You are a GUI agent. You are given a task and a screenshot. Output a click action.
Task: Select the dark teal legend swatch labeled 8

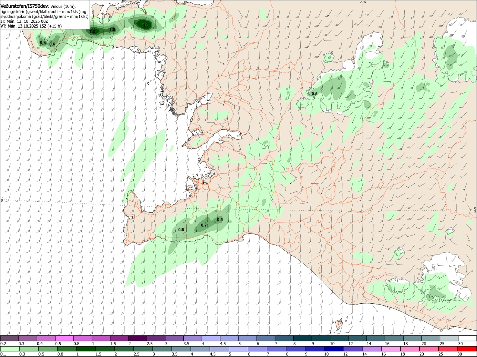pos(303,338)
